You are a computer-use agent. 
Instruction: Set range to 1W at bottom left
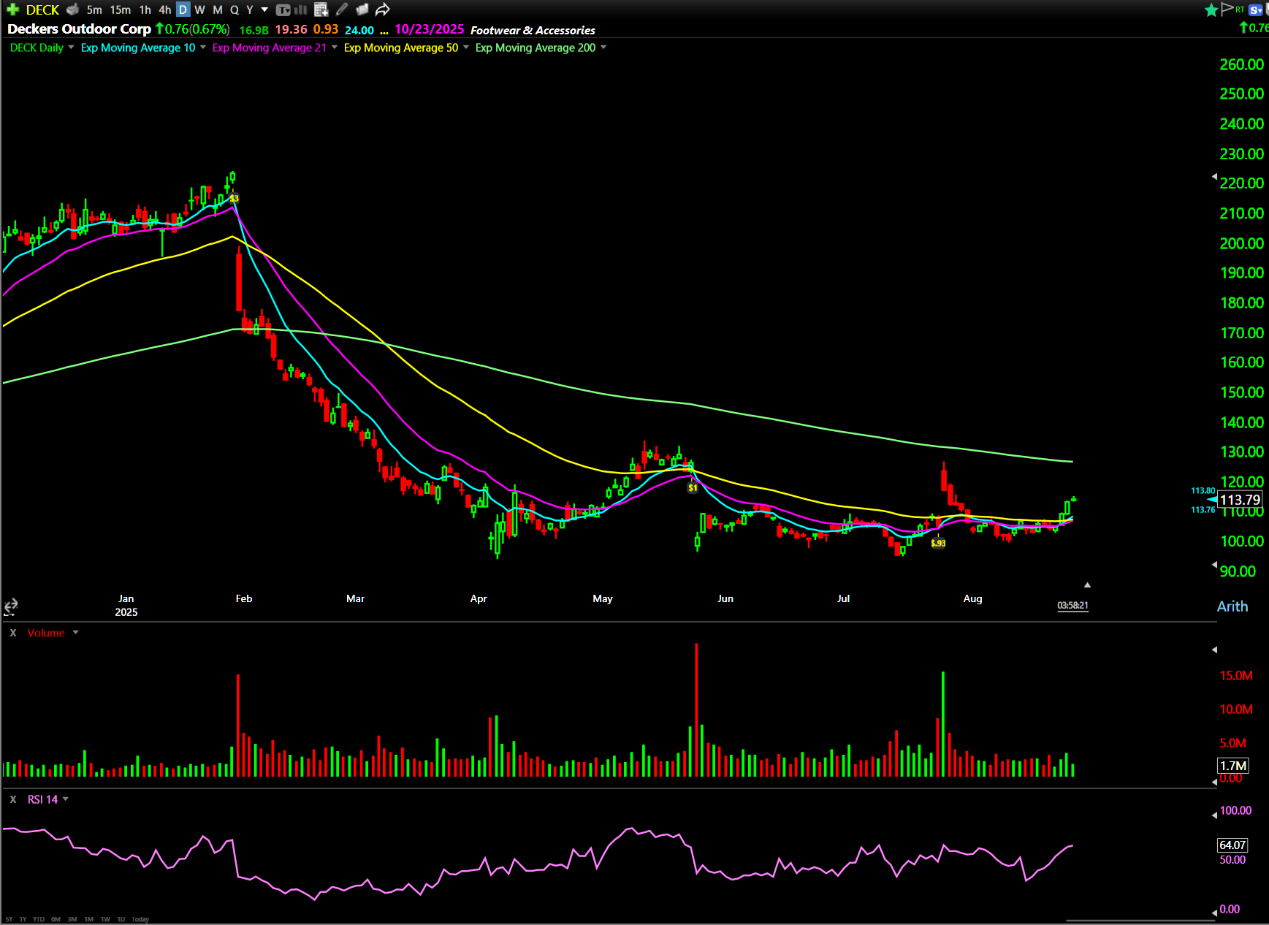pos(105,919)
